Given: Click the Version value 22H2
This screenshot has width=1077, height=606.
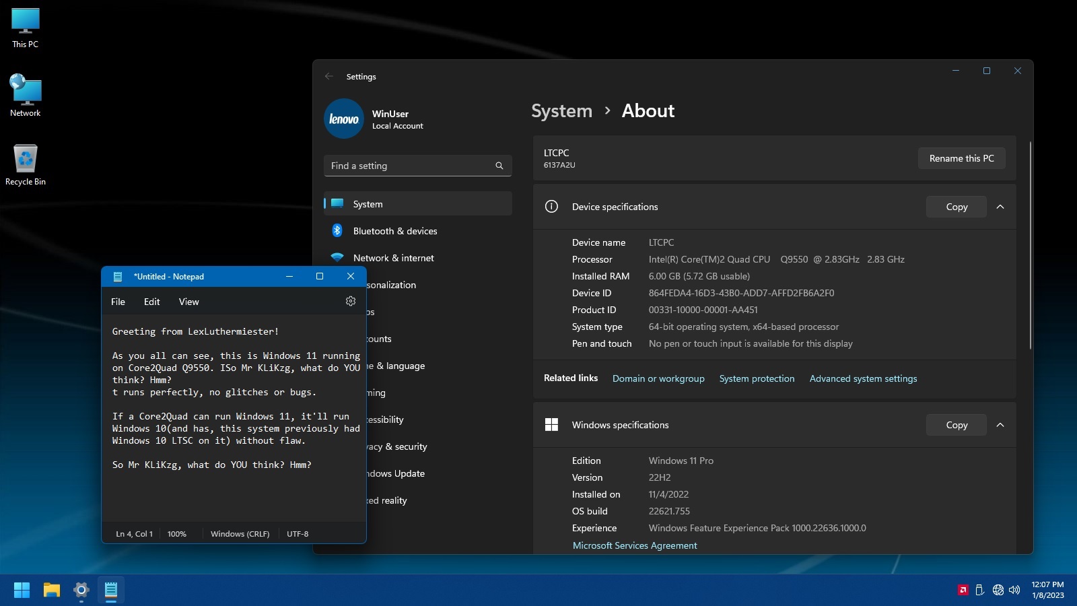Looking at the screenshot, I should 660,477.
